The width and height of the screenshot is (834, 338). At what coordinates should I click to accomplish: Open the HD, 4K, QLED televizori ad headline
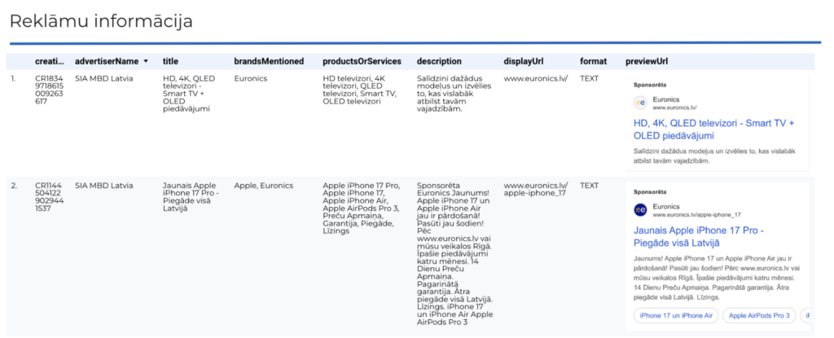713,129
